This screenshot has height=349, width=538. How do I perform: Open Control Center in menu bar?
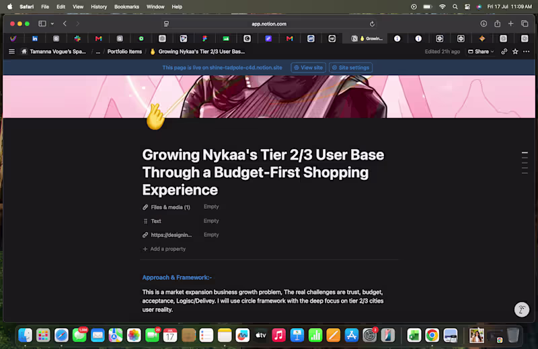coord(467,7)
